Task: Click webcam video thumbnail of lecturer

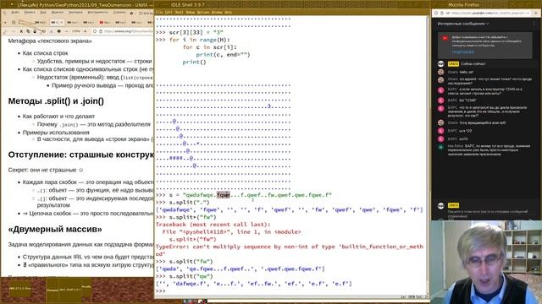Action: [486, 262]
